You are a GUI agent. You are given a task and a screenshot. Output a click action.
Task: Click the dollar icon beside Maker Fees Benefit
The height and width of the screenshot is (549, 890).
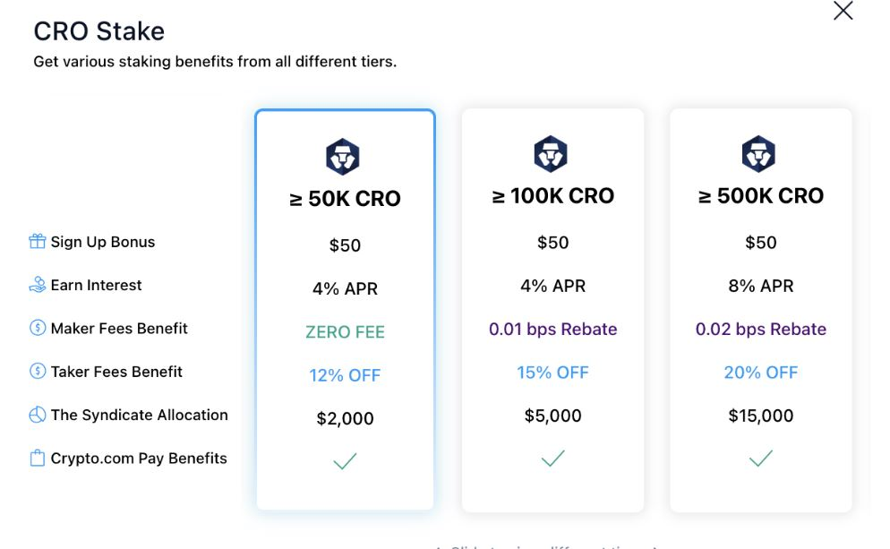click(x=38, y=328)
